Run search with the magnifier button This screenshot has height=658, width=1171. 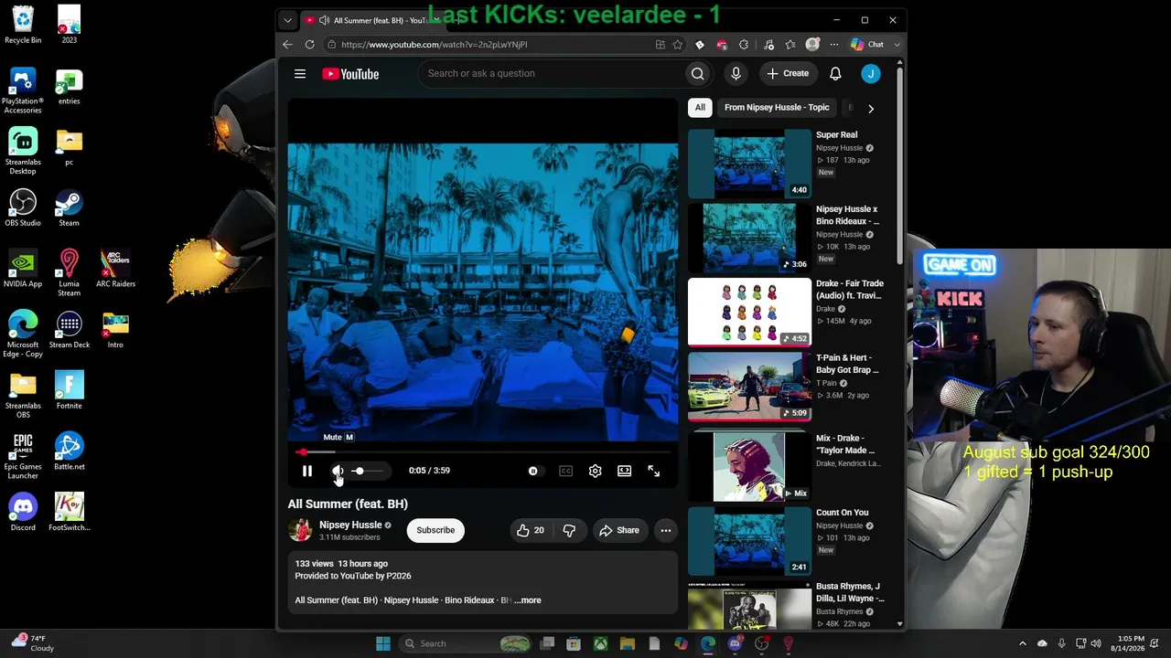[x=698, y=73]
